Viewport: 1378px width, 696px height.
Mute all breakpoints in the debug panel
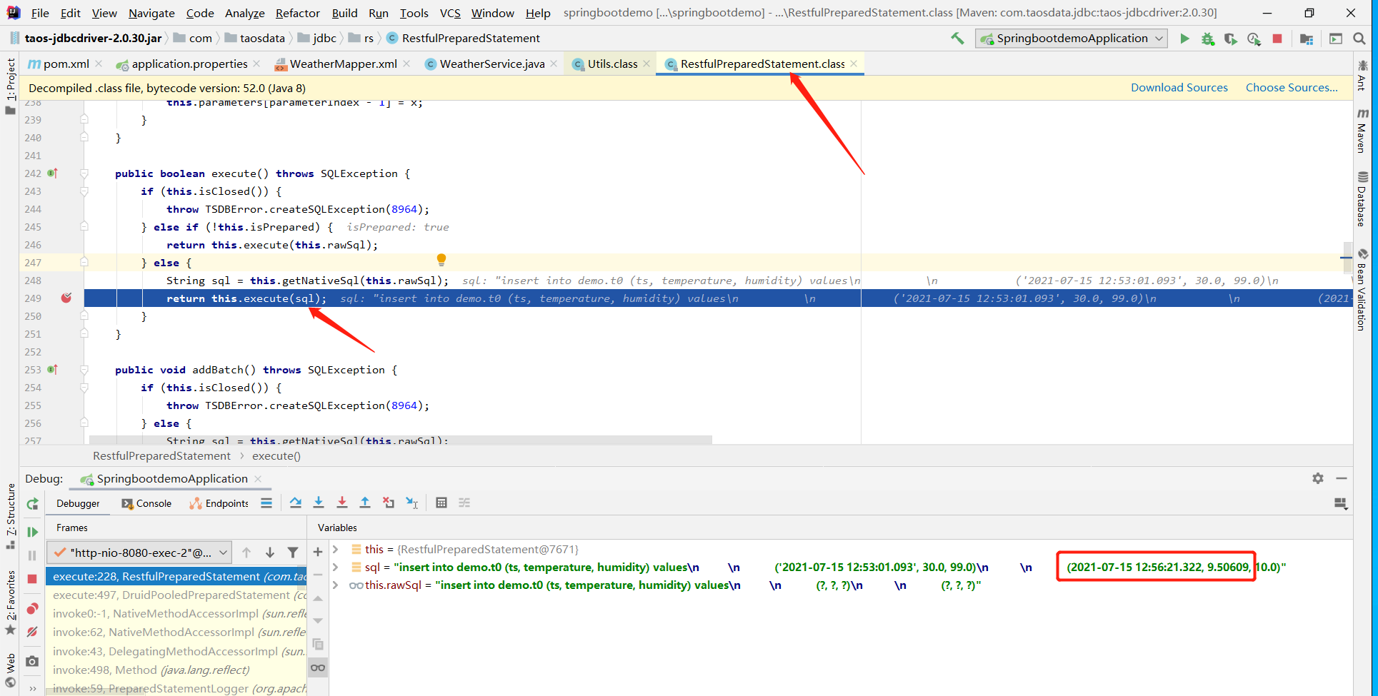(32, 632)
